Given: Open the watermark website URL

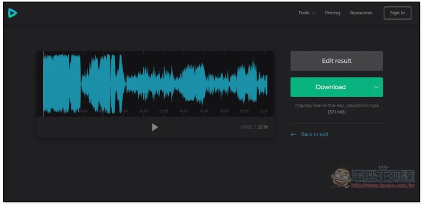Looking at the screenshot, I should click(x=383, y=186).
